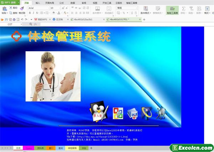This screenshot has width=214, height=152.
Task: Select the 体检报告 sheet tab
Action: [72, 148]
